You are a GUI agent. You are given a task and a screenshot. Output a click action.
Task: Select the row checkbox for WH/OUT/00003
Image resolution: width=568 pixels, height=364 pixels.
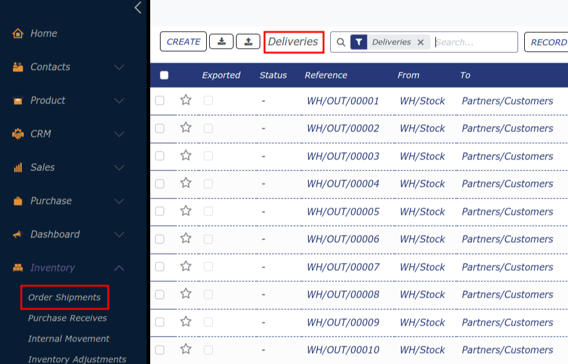pyautogui.click(x=160, y=156)
